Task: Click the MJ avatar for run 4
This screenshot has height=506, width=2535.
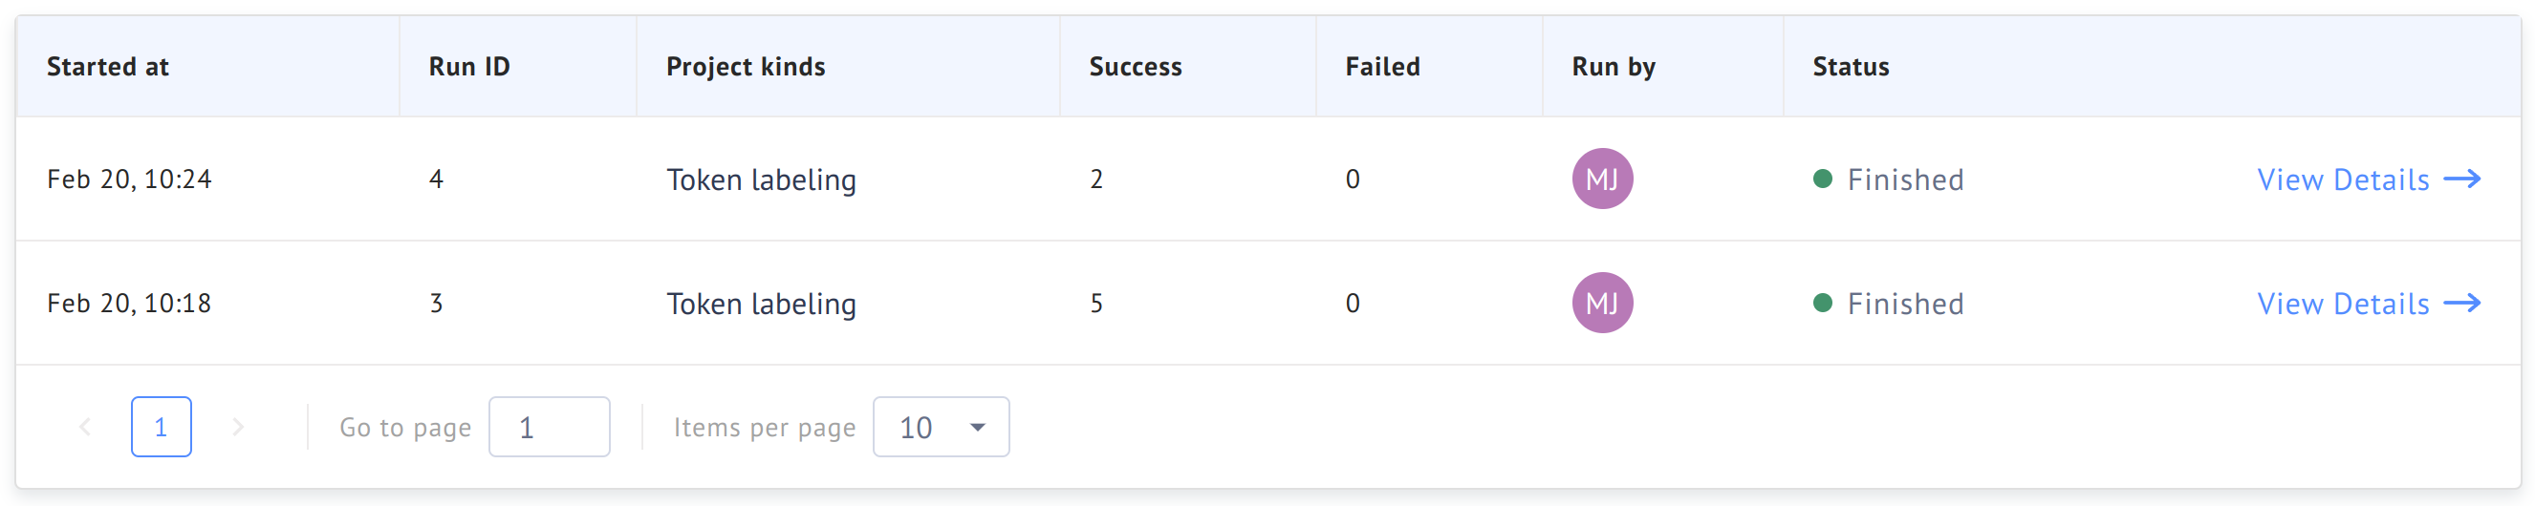Action: coord(1601,179)
